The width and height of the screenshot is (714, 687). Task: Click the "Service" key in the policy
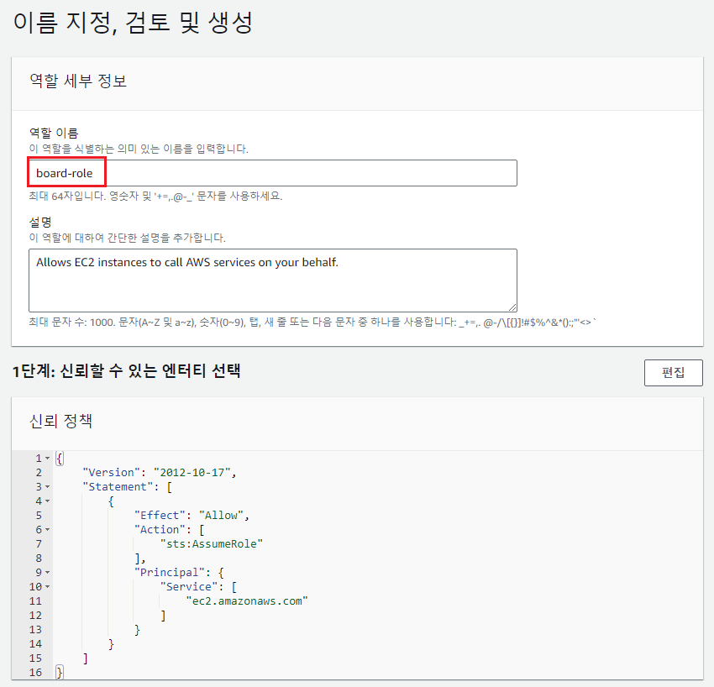pyautogui.click(x=189, y=587)
